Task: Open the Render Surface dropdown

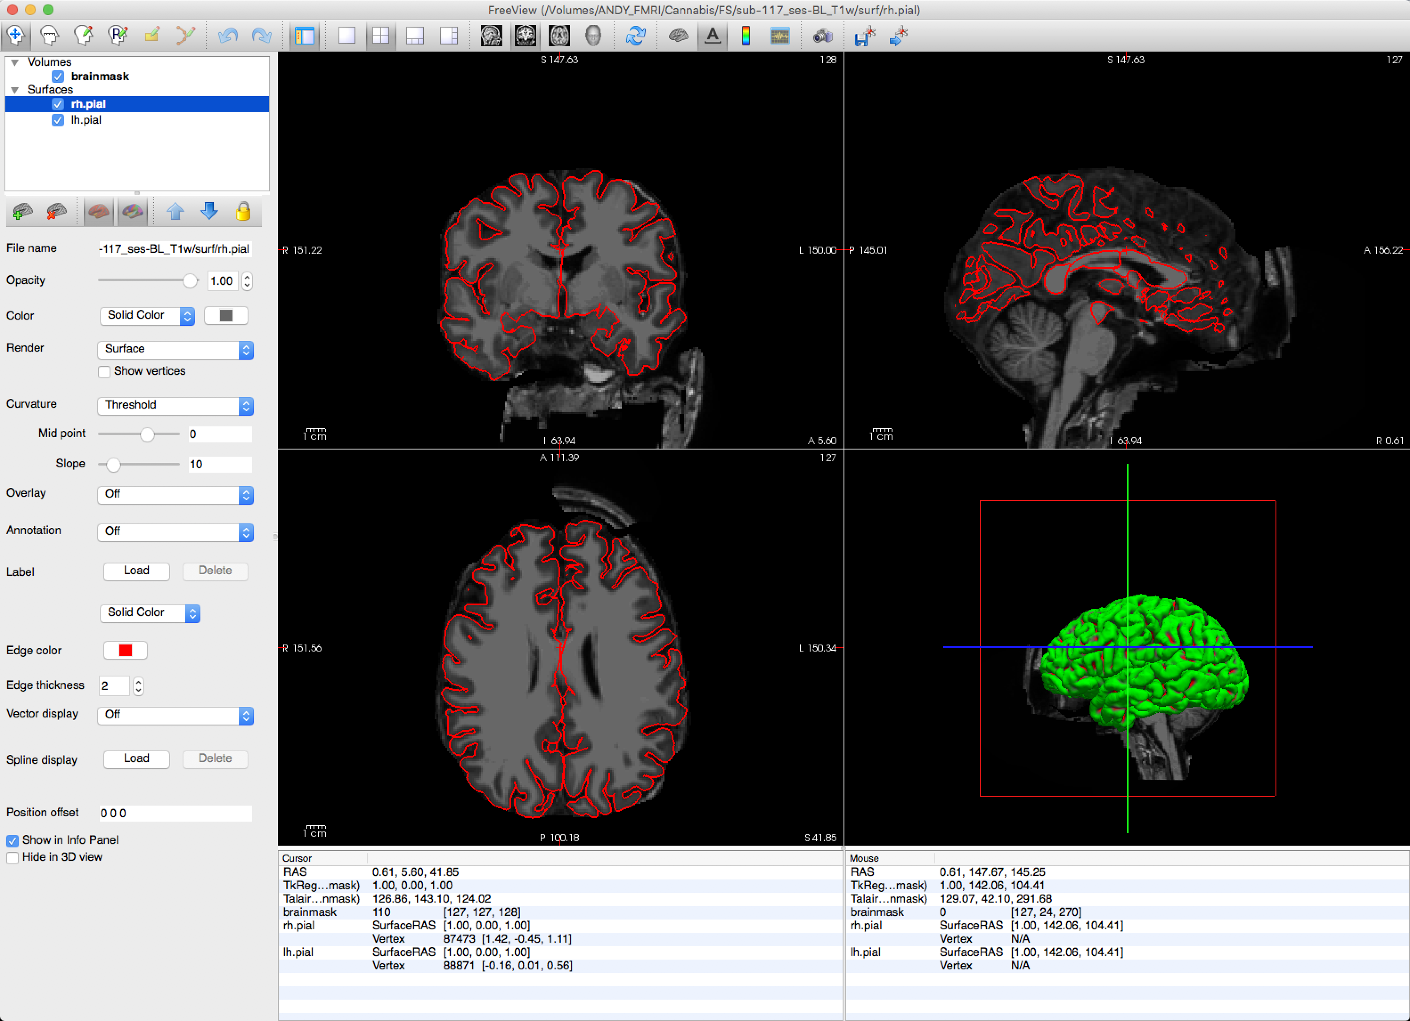Action: (175, 349)
